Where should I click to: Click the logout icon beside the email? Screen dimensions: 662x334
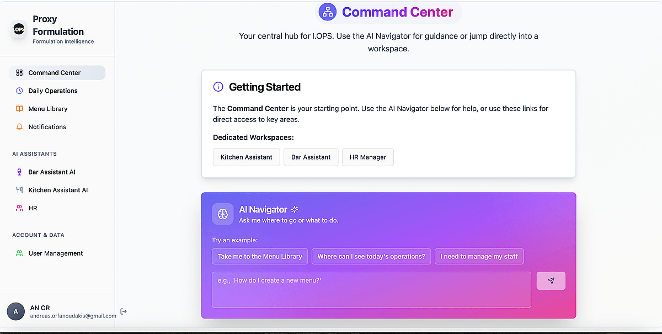tap(124, 311)
